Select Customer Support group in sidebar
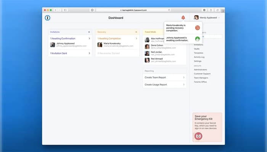The height and width of the screenshot is (152, 267). click(202, 74)
